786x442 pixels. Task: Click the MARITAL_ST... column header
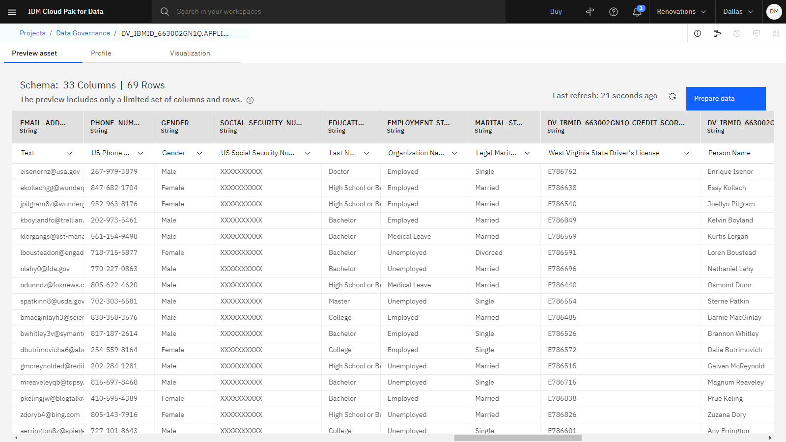pyautogui.click(x=504, y=127)
